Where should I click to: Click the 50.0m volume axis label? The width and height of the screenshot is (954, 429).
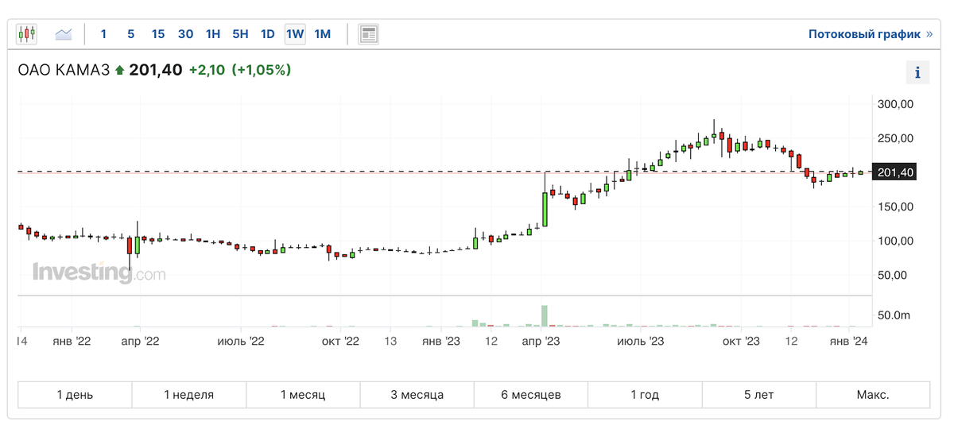click(x=894, y=315)
